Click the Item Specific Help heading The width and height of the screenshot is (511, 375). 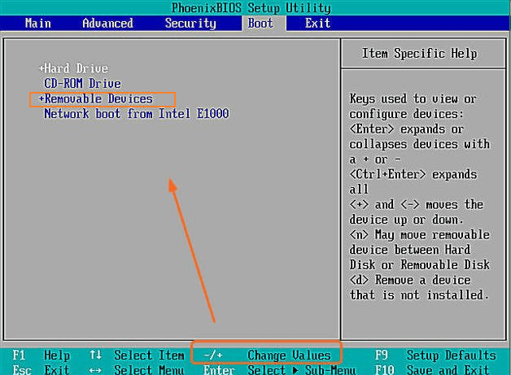420,53
